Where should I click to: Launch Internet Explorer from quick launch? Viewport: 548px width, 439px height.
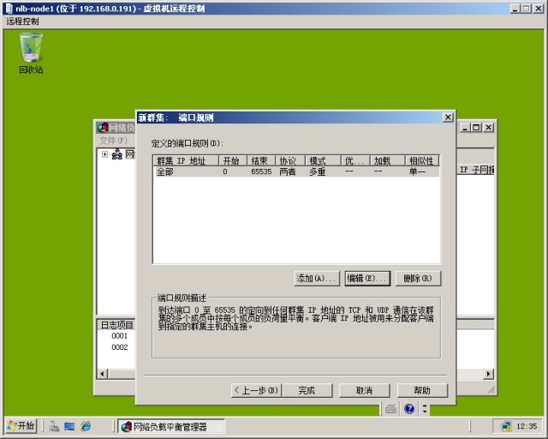tap(86, 426)
